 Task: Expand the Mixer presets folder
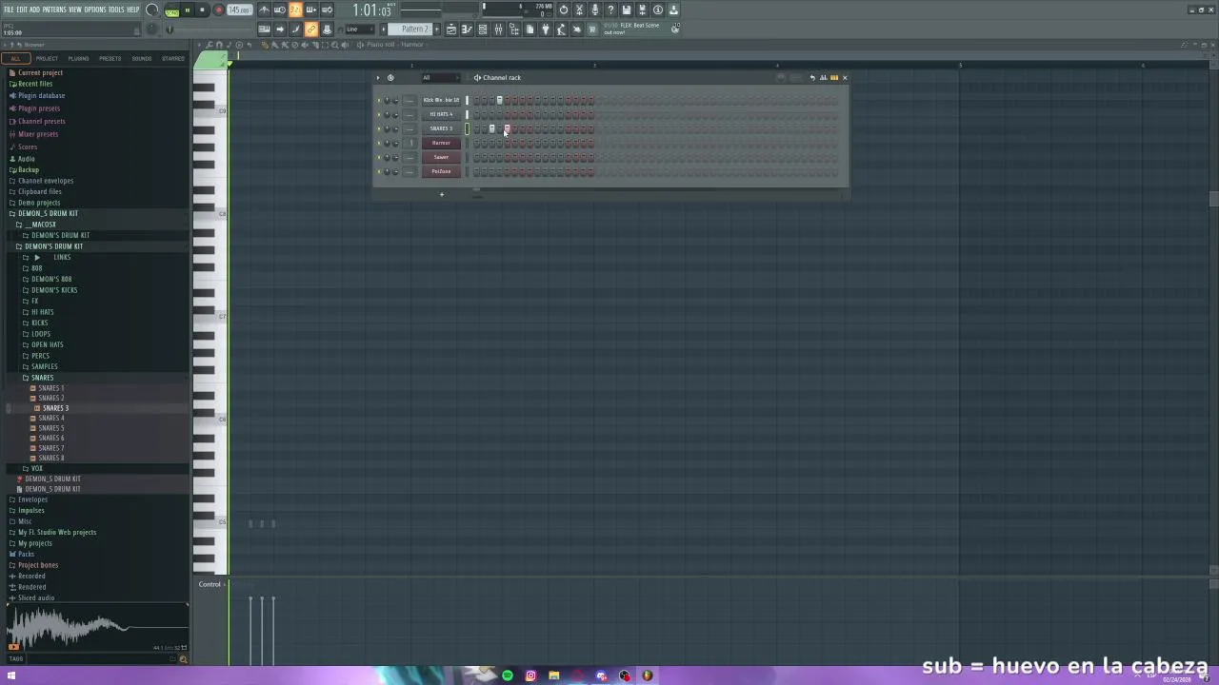pos(38,134)
